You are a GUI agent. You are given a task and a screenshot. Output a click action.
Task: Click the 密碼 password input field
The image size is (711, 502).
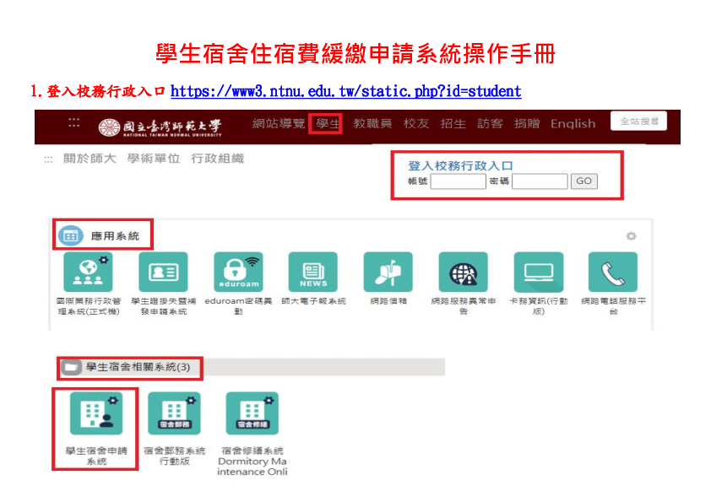tap(540, 181)
